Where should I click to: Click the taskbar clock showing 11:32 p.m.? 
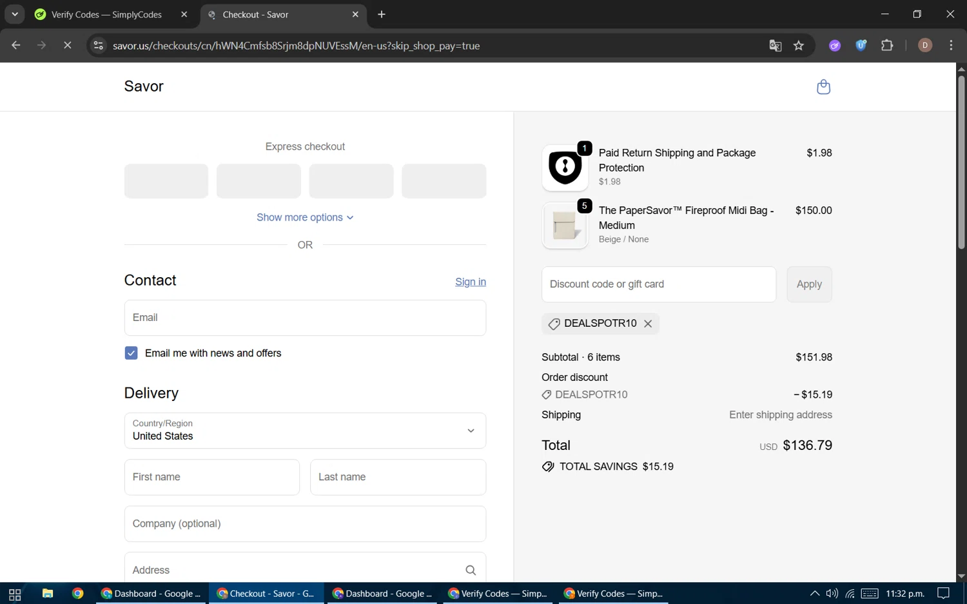click(905, 594)
